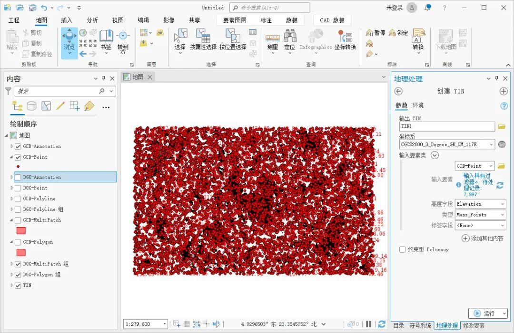The width and height of the screenshot is (514, 333).
Task: Click the 输出 TIN text field
Action: pos(446,126)
